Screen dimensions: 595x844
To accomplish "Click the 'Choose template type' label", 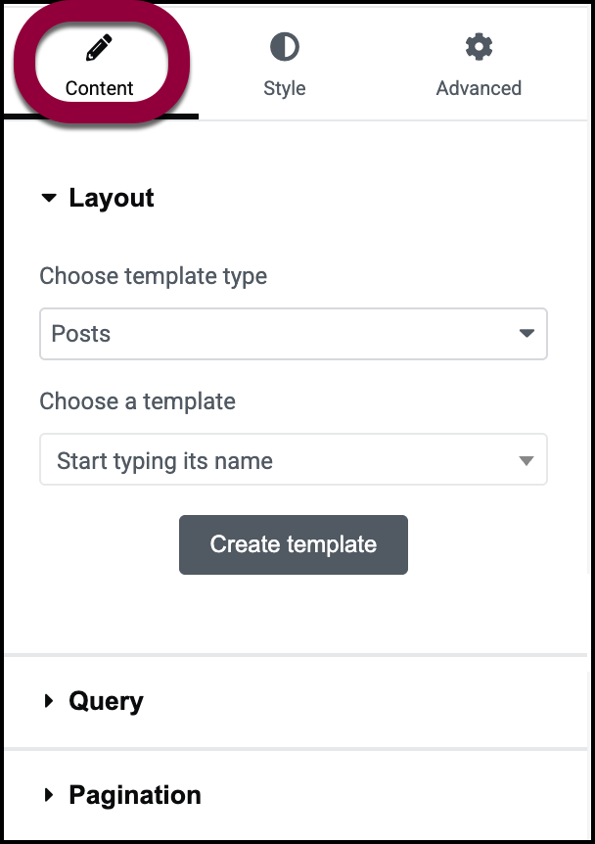I will 154,276.
